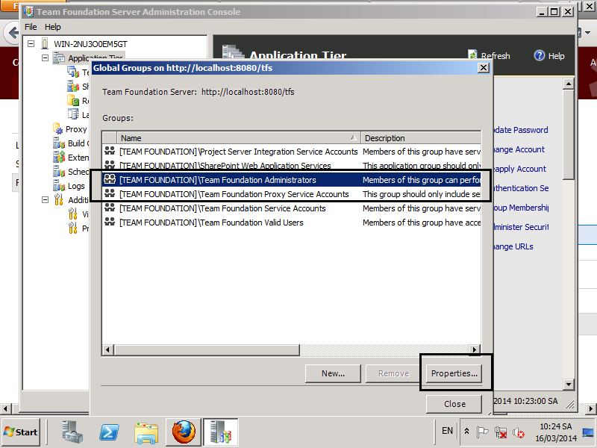
Task: Collapse the Application Tier tree node
Action: [45, 58]
